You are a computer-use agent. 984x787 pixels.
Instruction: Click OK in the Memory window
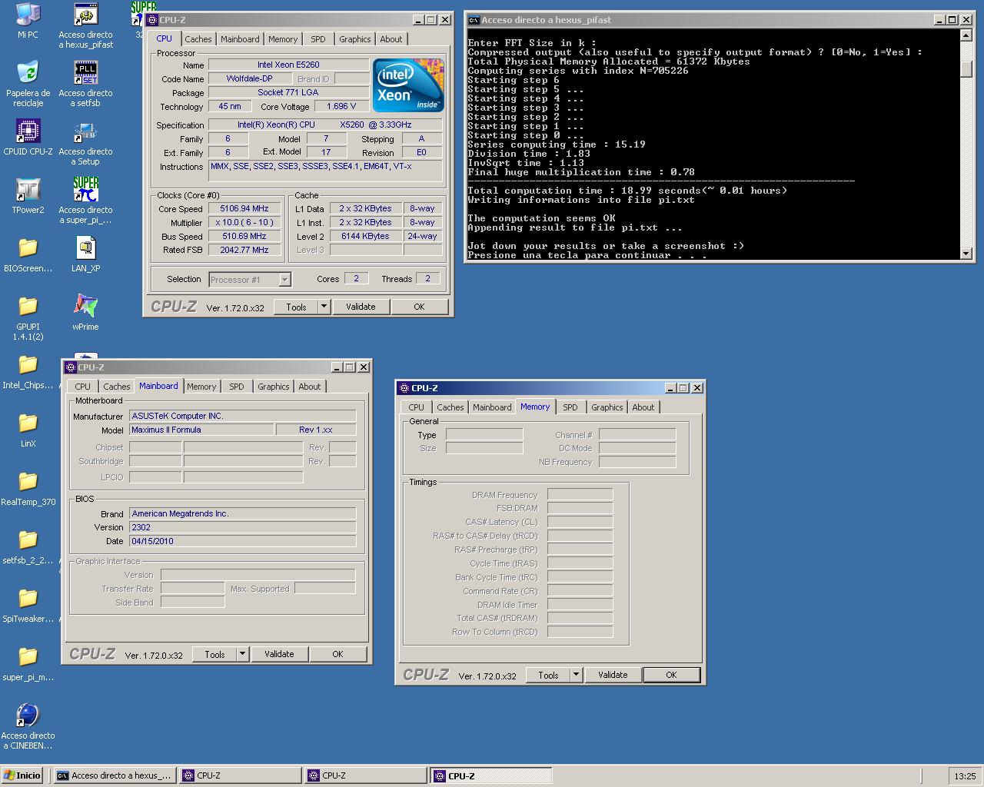(x=671, y=675)
